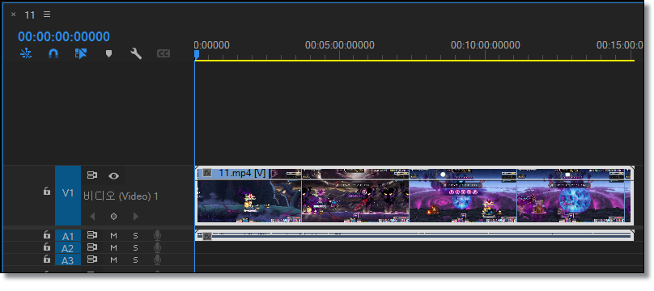Click the first thumbnail of 11.mp4 clip

tap(249, 196)
